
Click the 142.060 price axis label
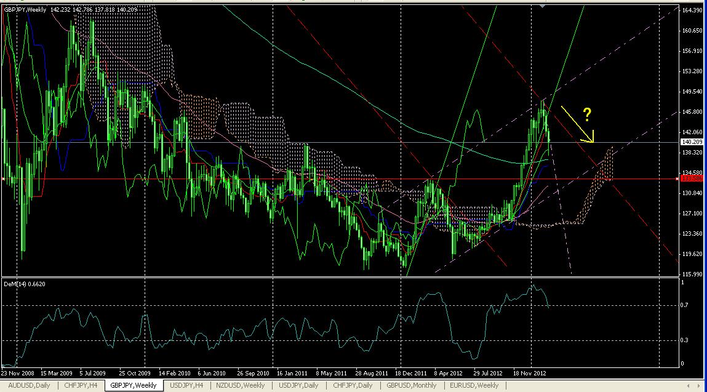click(692, 132)
